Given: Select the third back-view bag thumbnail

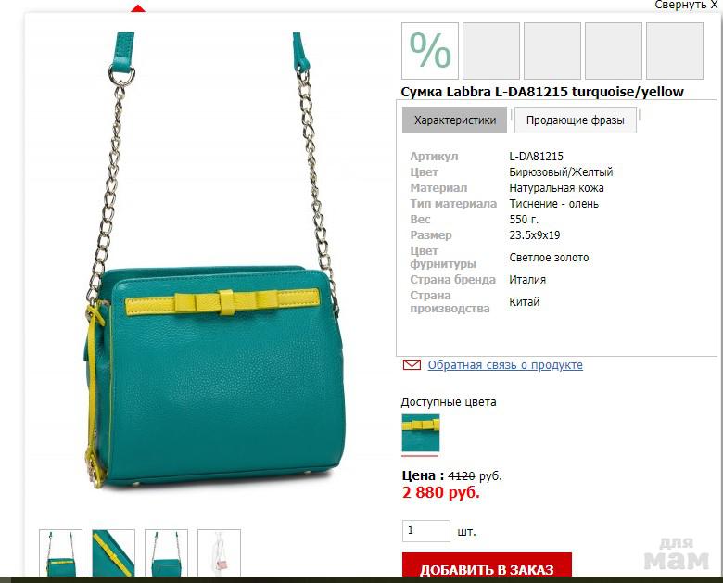Looking at the screenshot, I should [166, 553].
